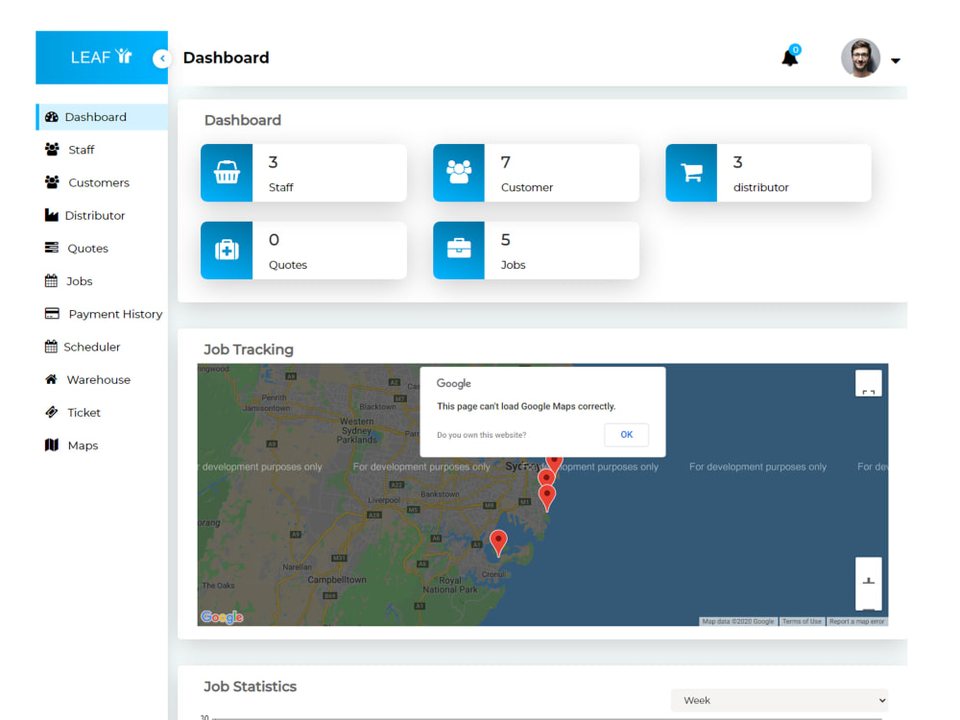
Task: Select the Jobs menu item
Action: [102, 281]
